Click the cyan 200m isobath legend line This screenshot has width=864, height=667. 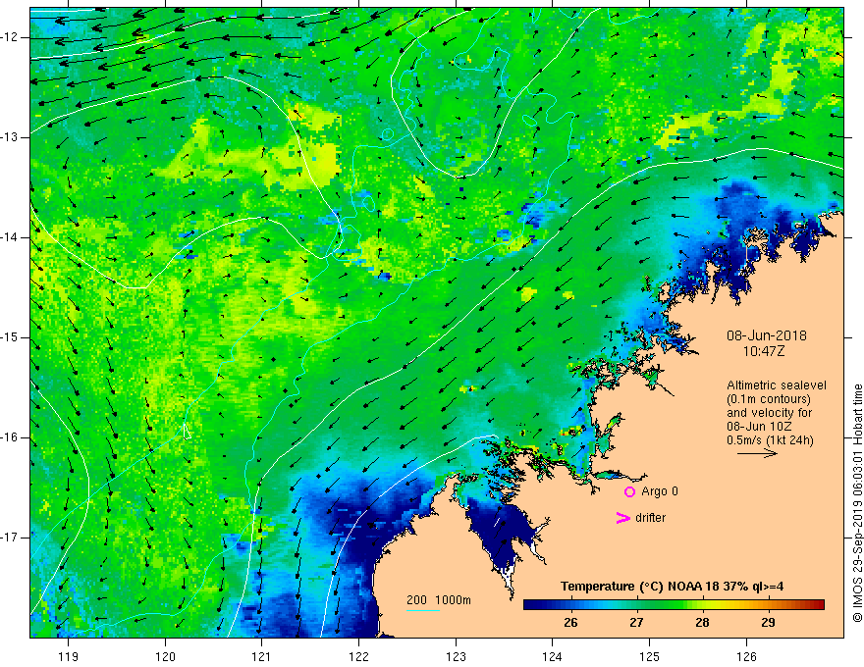tap(422, 610)
